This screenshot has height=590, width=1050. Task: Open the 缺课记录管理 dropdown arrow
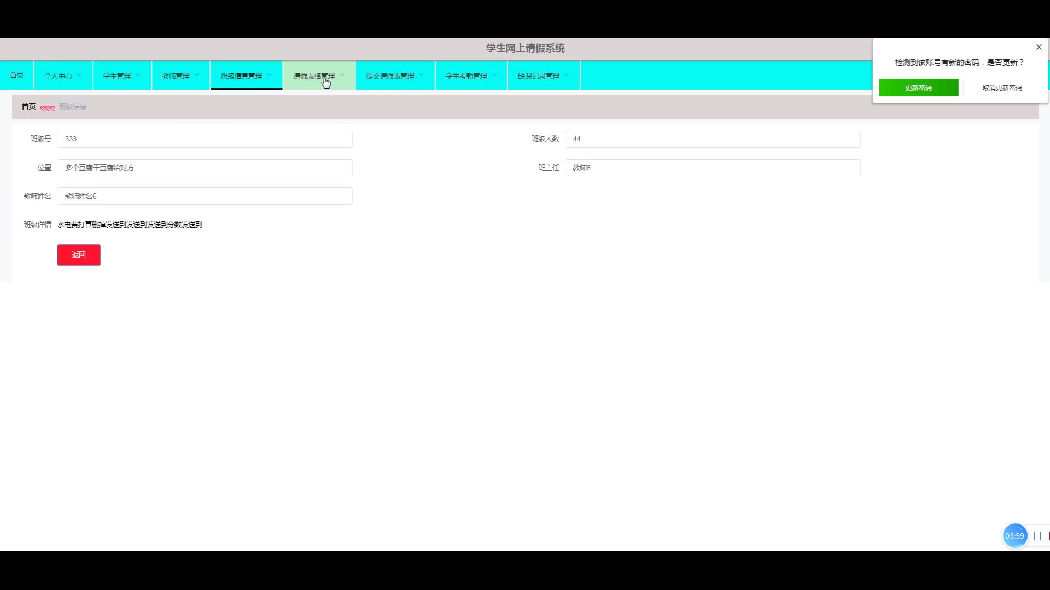(x=567, y=75)
